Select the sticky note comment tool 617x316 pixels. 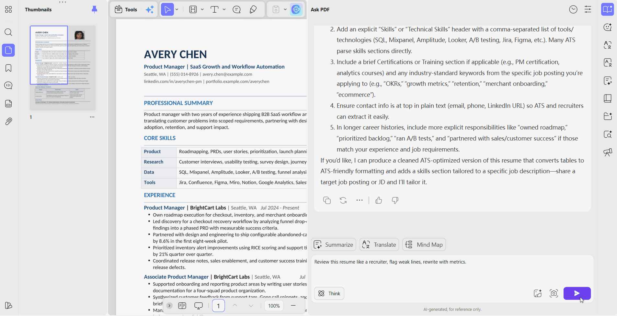[x=237, y=10]
